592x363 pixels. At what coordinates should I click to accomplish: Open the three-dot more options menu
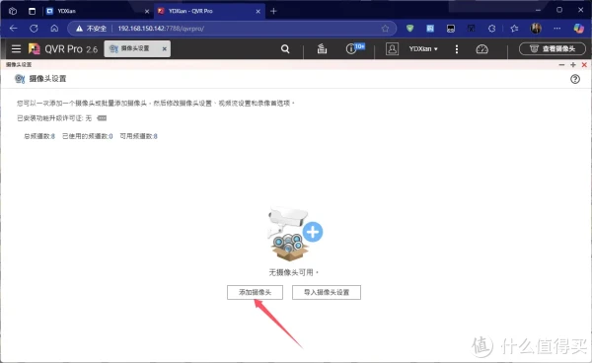[457, 49]
